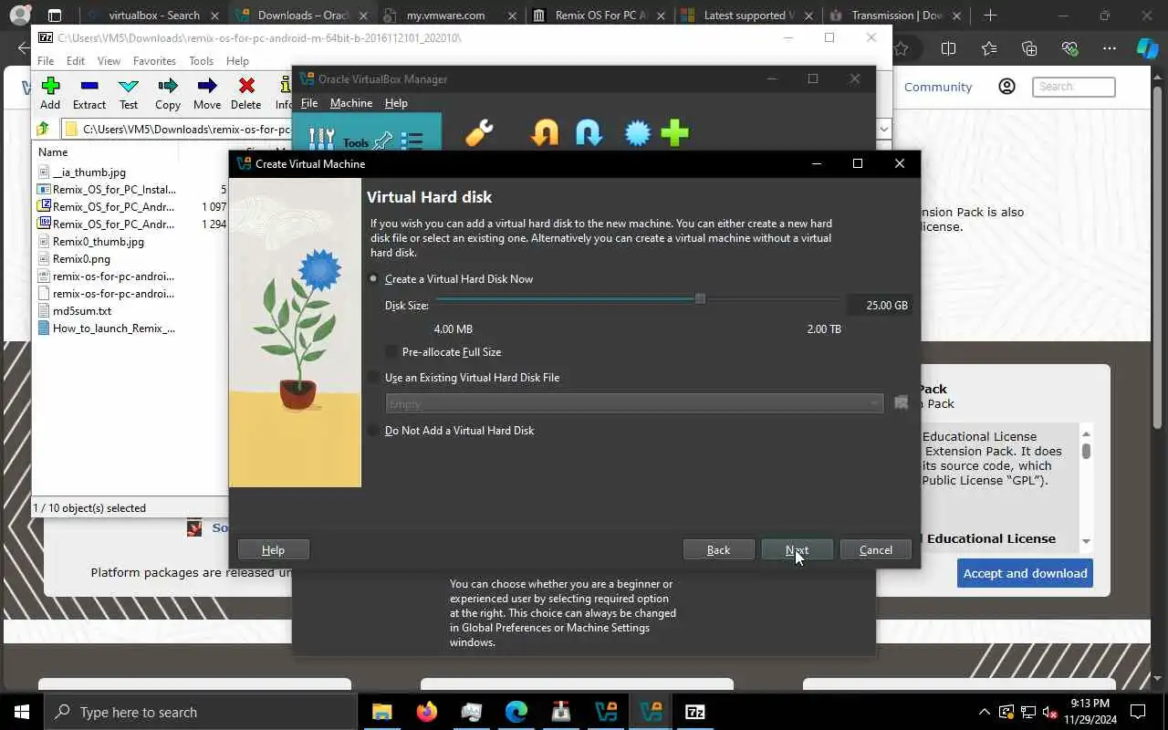Show hidden system tray icons

[984, 712]
